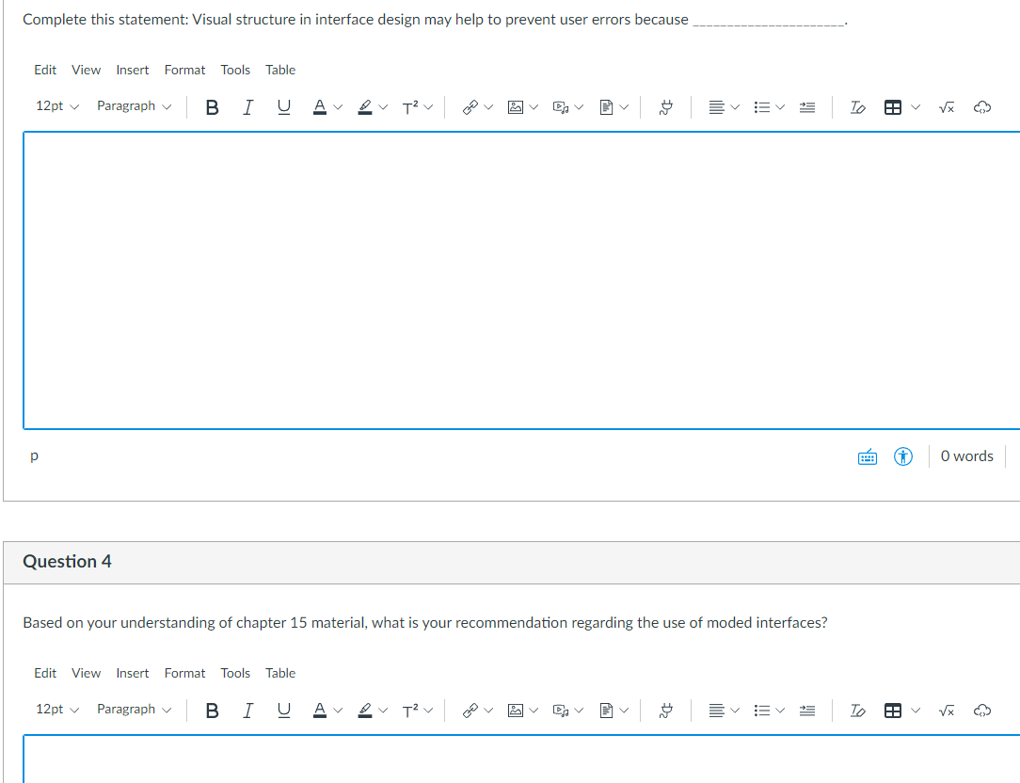The width and height of the screenshot is (1020, 783).
Task: Apply highlight color in first editor toolbar
Action: (x=365, y=107)
